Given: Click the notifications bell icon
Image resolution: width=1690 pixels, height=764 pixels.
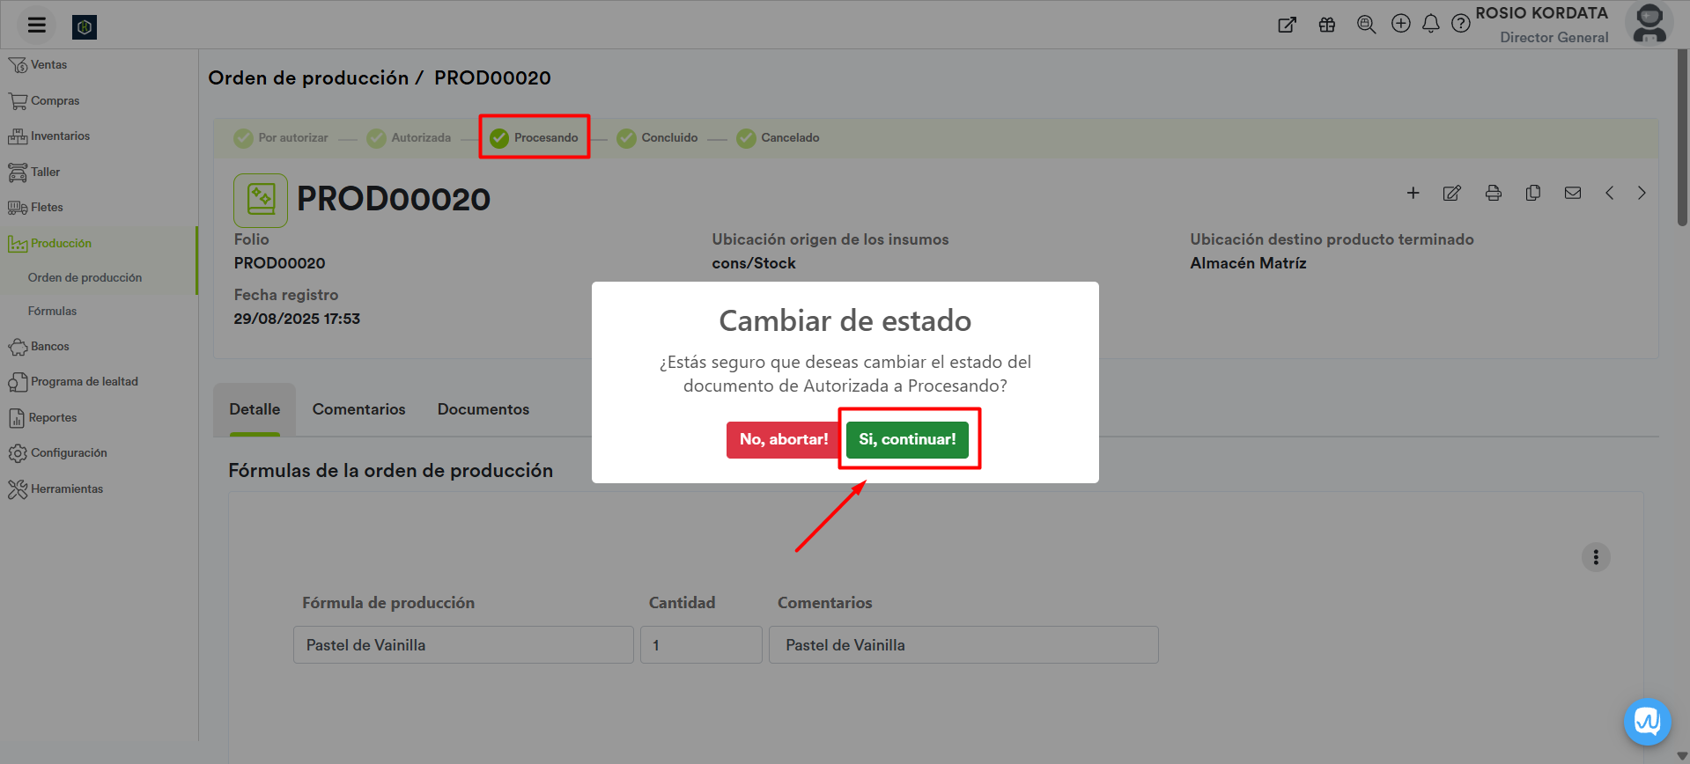Looking at the screenshot, I should click(x=1430, y=25).
